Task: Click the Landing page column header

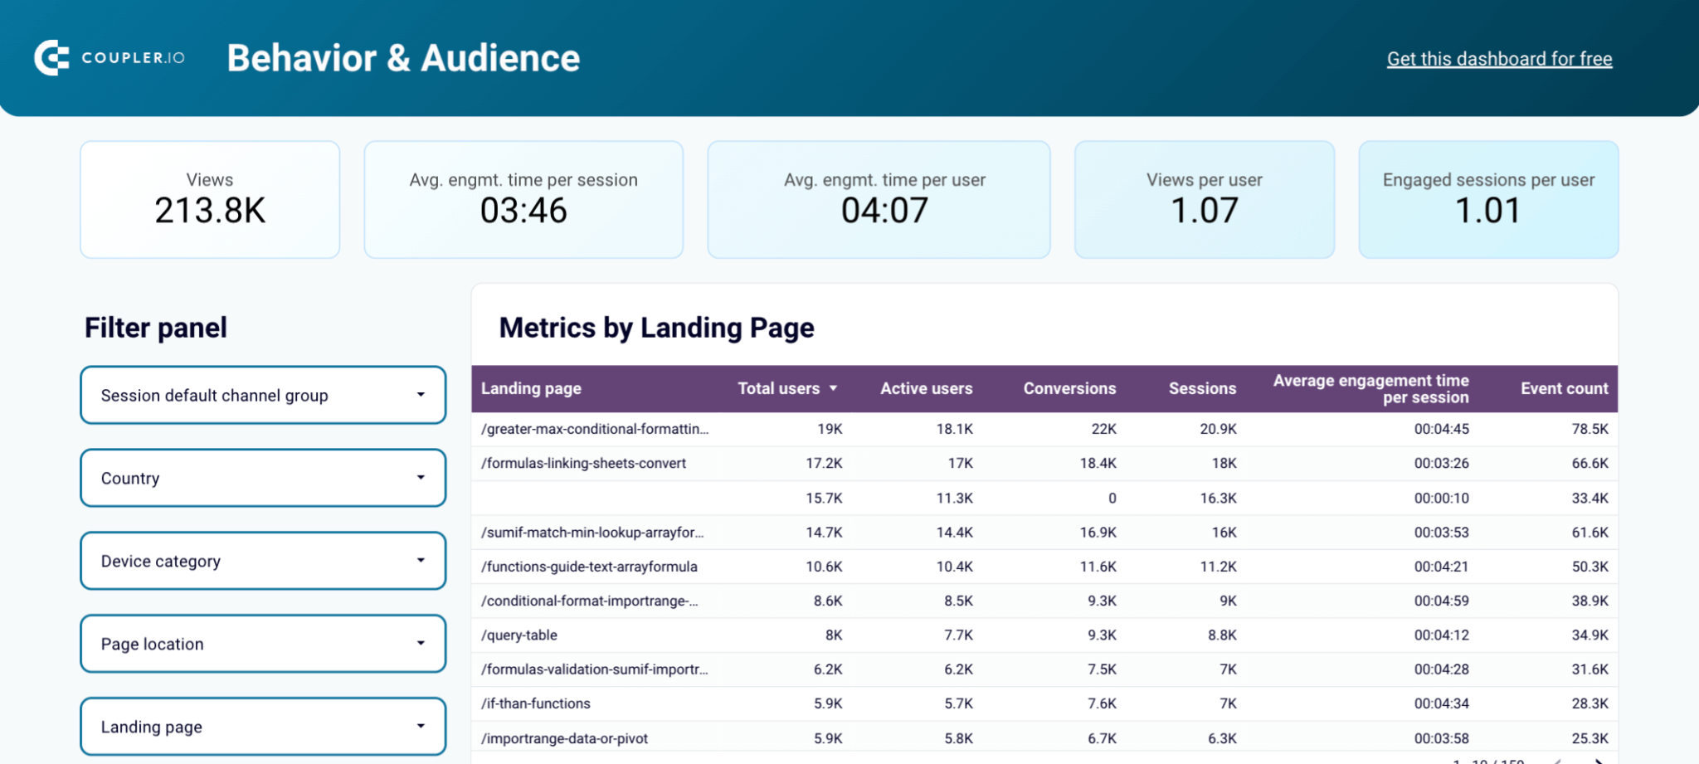Action: 531,388
